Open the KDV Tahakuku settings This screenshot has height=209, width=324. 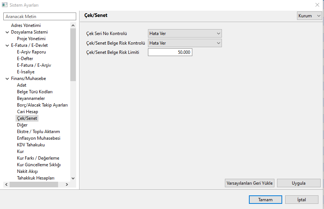coord(31,145)
